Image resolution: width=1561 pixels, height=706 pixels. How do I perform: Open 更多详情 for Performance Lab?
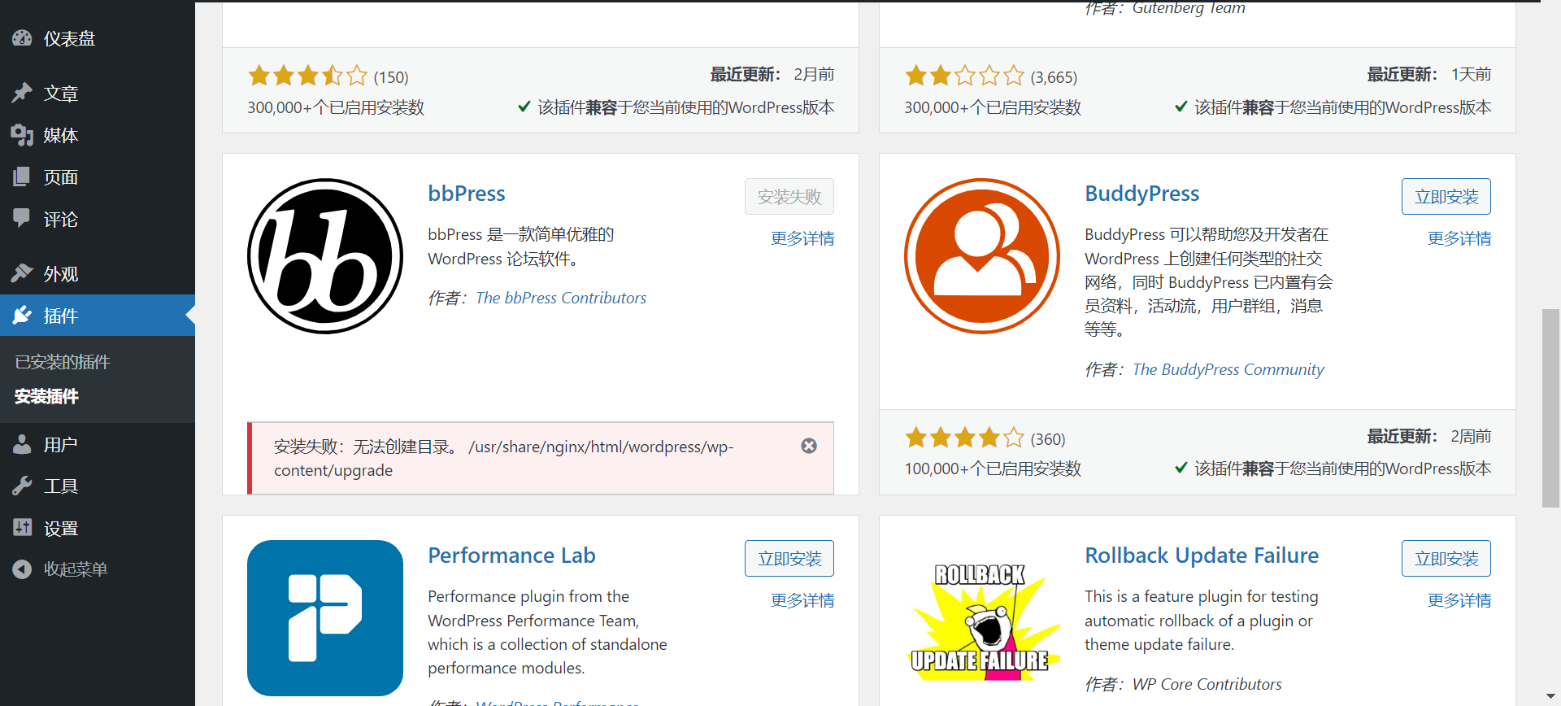[802, 600]
